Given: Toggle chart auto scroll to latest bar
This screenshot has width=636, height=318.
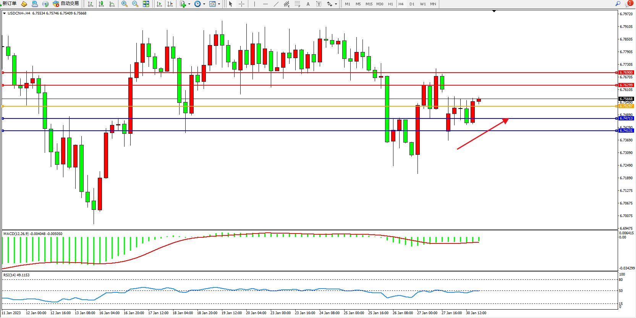Looking at the screenshot, I should (159, 4).
